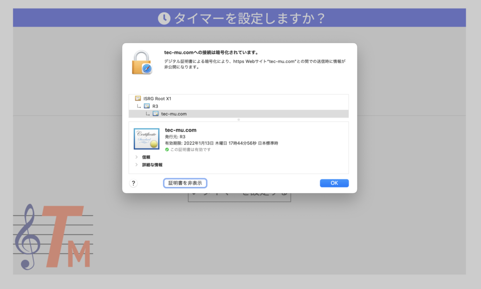The width and height of the screenshot is (481, 289).
Task: Click the green valid-certificate checkmark
Action: (x=167, y=149)
